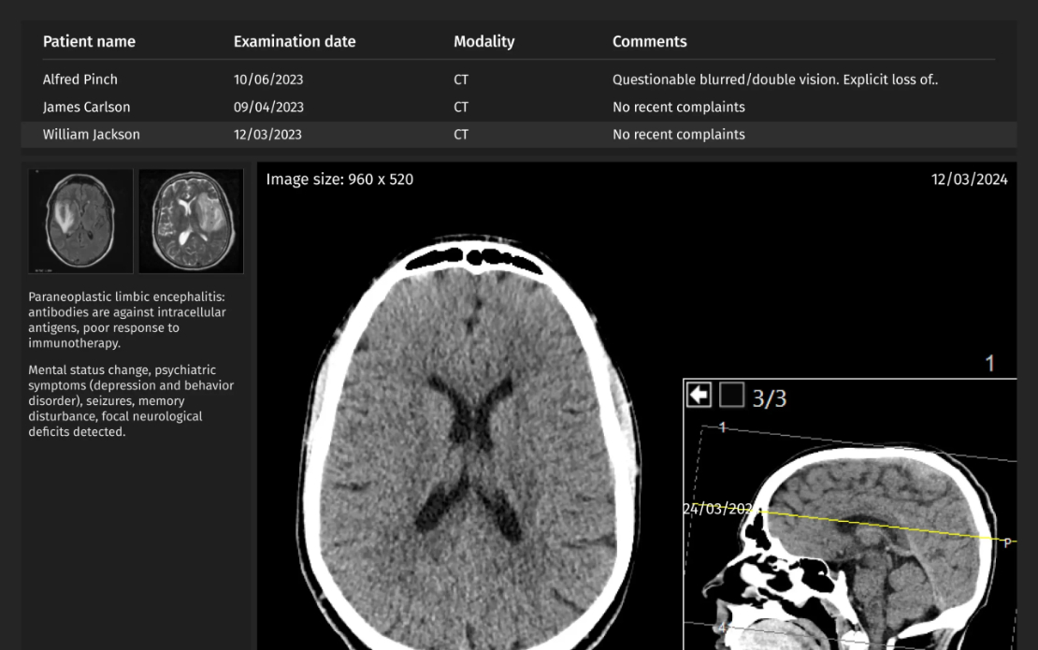Image resolution: width=1038 pixels, height=650 pixels.
Task: Open the 'Questionable blurred/double vision' comment
Action: [775, 79]
